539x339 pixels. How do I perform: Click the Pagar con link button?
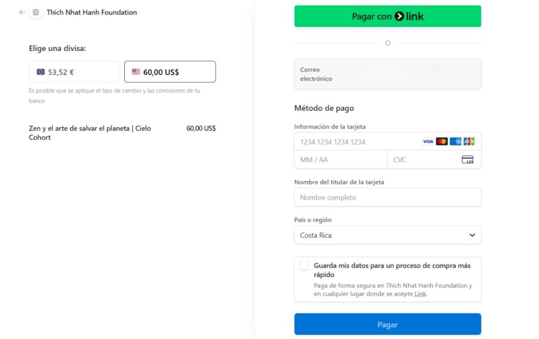tap(387, 16)
